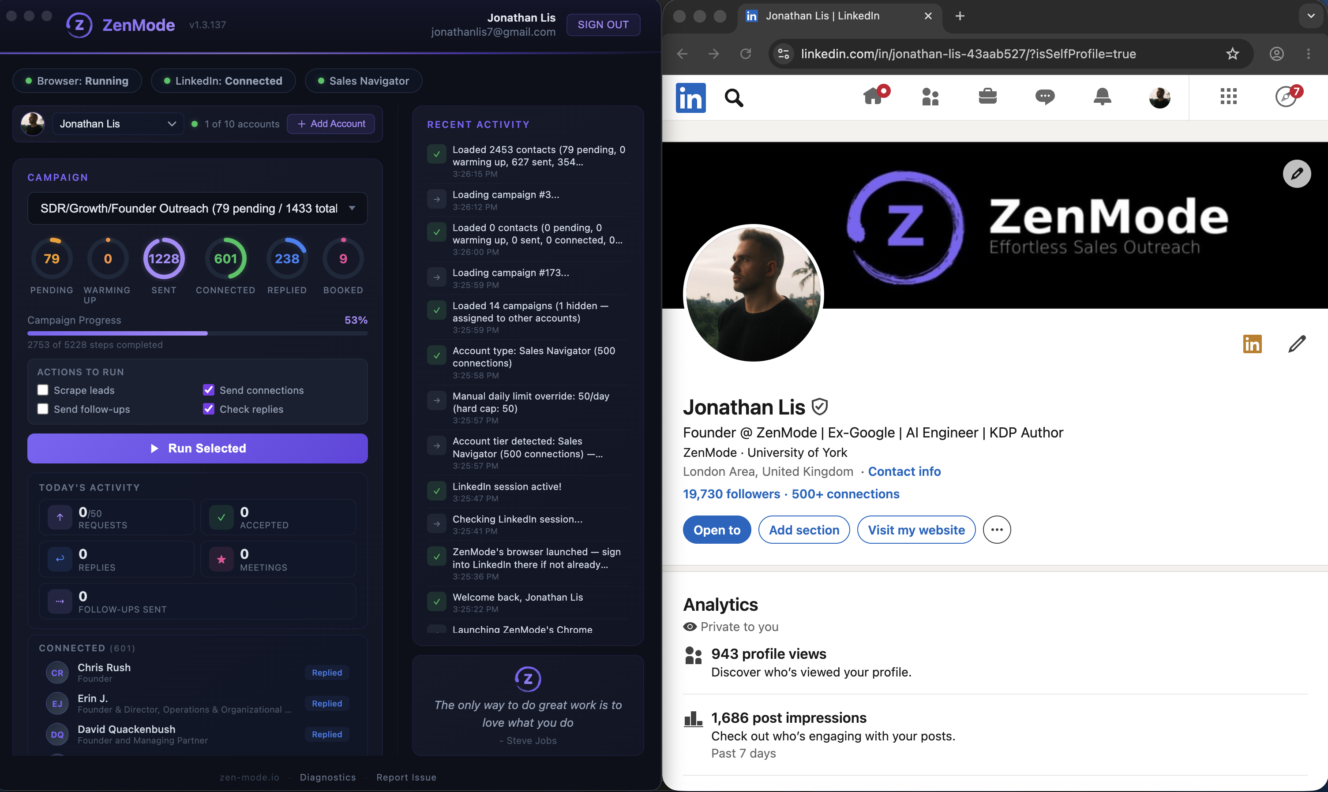Reload the LinkedIn page
Viewport: 1328px width, 792px height.
pos(746,54)
